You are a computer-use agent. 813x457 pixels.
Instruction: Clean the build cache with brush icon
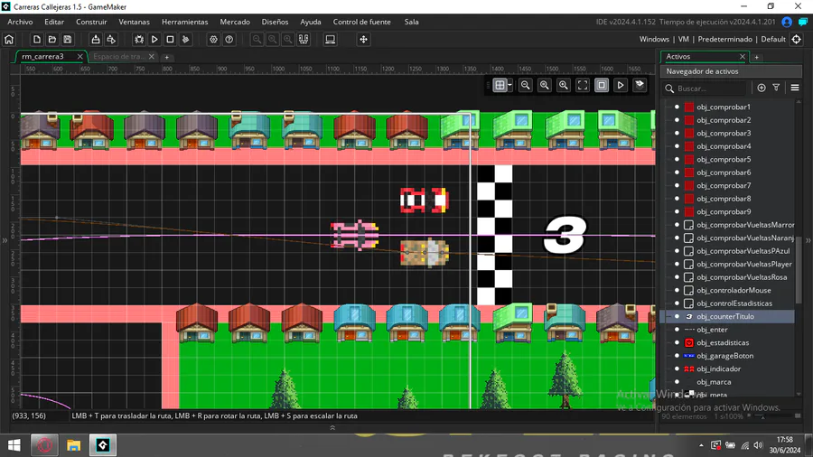point(185,40)
